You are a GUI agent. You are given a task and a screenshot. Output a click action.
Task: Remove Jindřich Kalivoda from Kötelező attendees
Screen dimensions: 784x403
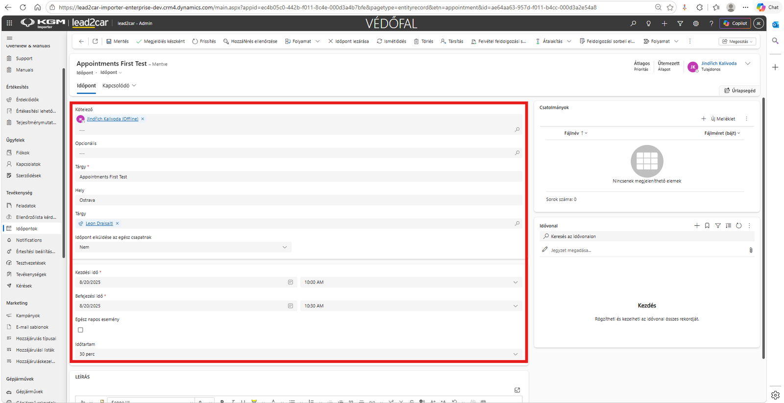point(143,119)
